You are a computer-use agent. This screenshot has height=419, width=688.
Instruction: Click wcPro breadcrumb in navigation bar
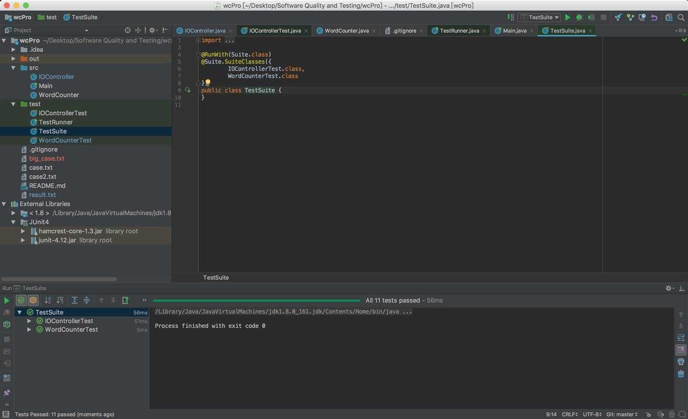coord(18,17)
